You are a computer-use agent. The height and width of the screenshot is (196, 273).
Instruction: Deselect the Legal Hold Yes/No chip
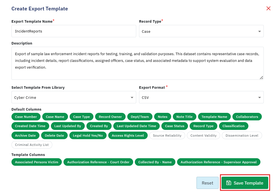pyautogui.click(x=88, y=135)
